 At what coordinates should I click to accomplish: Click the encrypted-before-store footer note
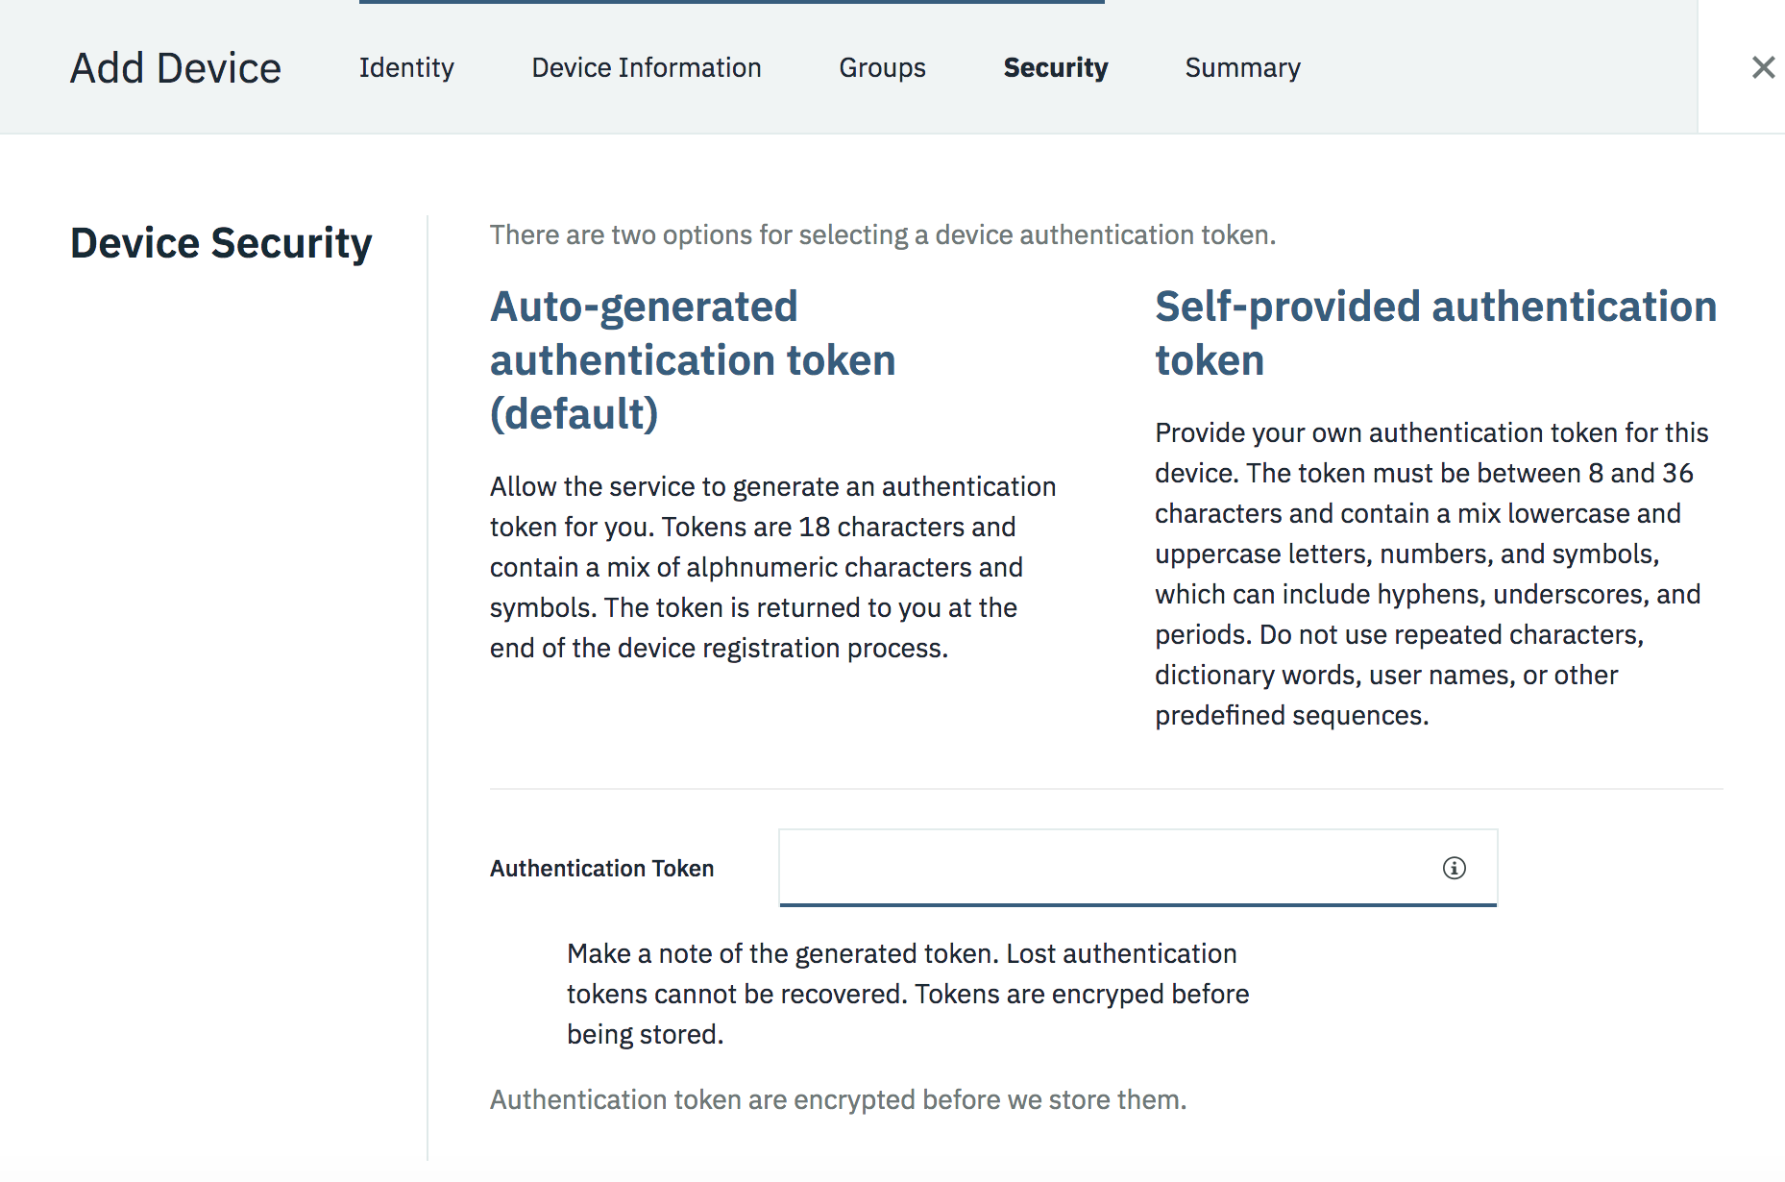click(838, 1099)
